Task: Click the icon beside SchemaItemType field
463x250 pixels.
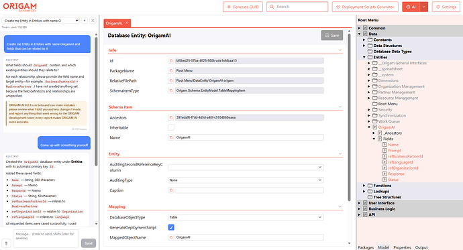Action: (170, 90)
